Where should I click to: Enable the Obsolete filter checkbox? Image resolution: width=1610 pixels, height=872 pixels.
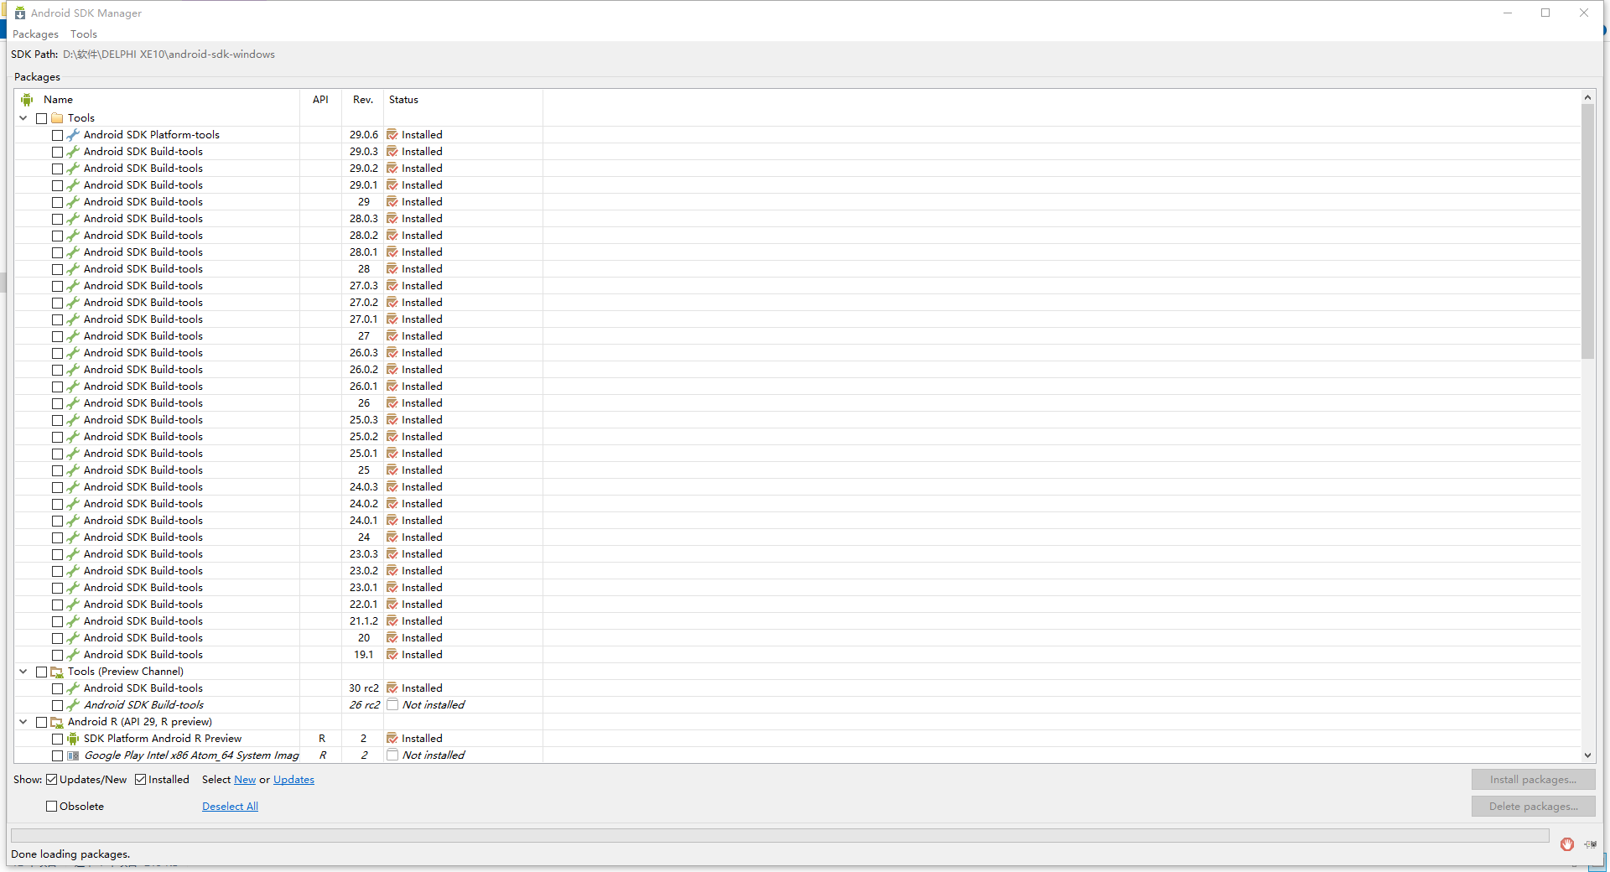[x=51, y=807]
